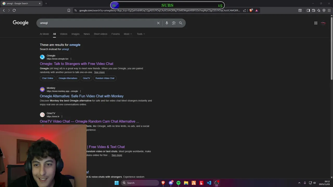333x187 pixels.
Task: View site settings icon in address bar
Action: (75, 10)
